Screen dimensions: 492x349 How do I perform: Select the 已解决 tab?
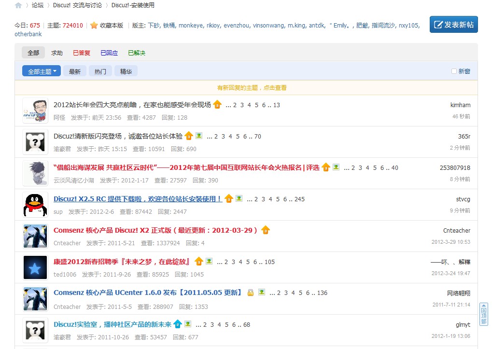tap(137, 53)
